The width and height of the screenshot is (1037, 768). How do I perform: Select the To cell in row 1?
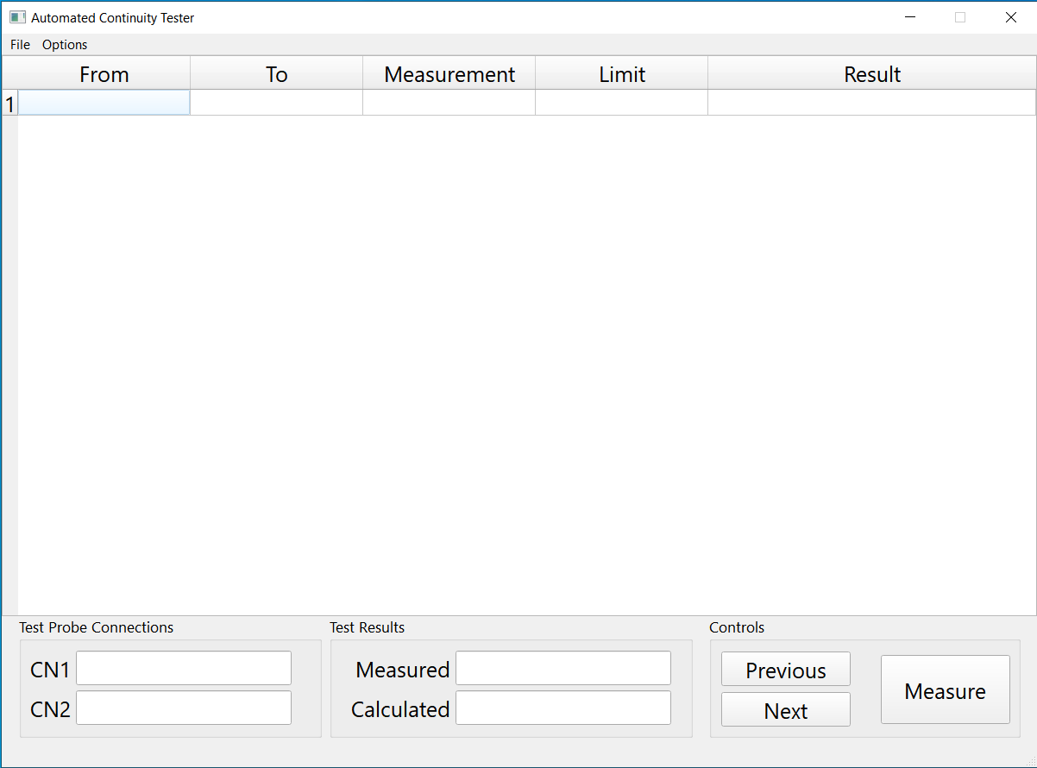(276, 103)
